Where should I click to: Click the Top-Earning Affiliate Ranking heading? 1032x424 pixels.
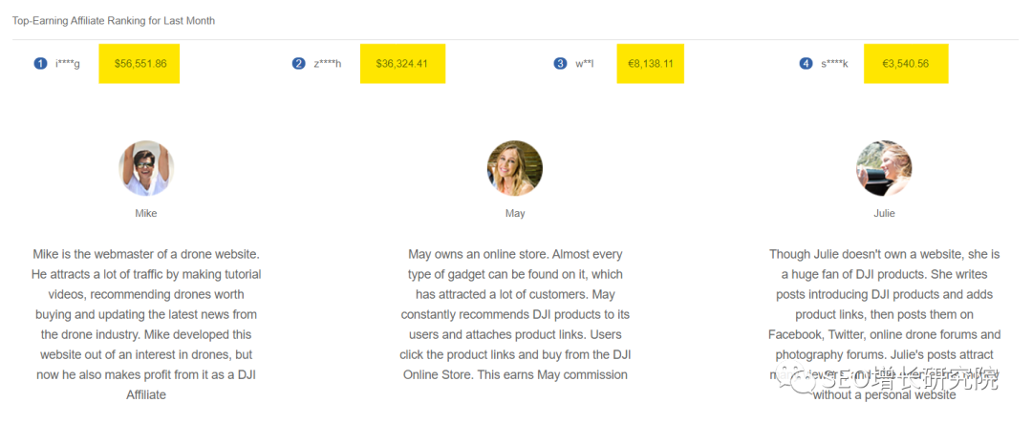113,20
